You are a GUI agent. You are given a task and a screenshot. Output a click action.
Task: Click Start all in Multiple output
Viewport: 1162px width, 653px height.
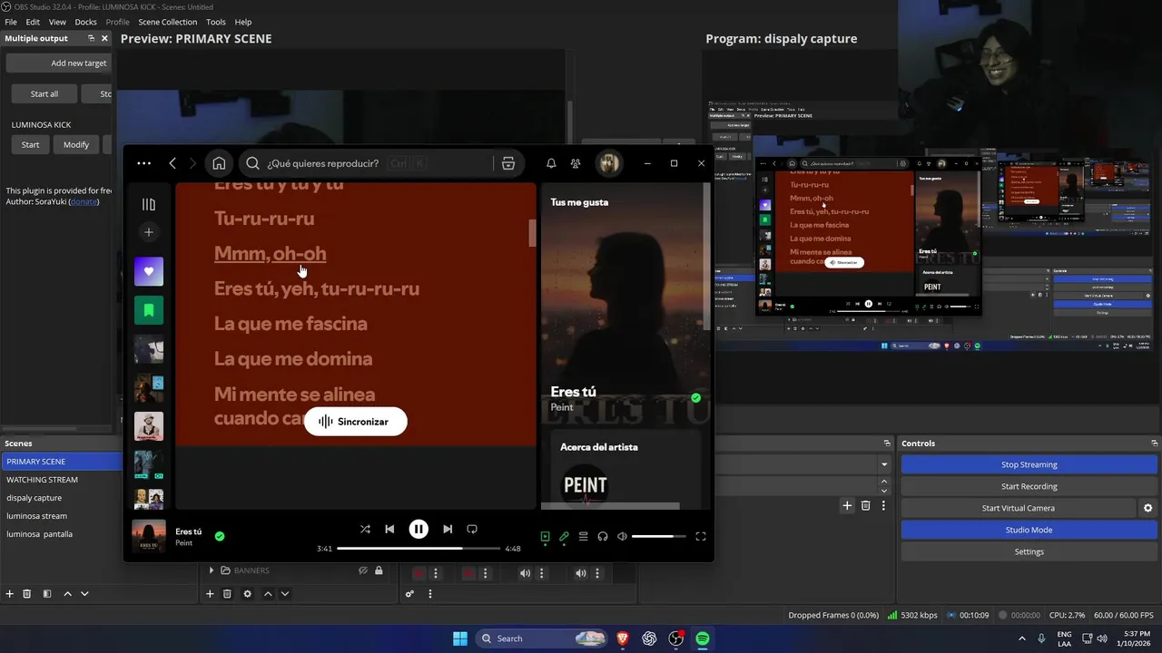44,93
